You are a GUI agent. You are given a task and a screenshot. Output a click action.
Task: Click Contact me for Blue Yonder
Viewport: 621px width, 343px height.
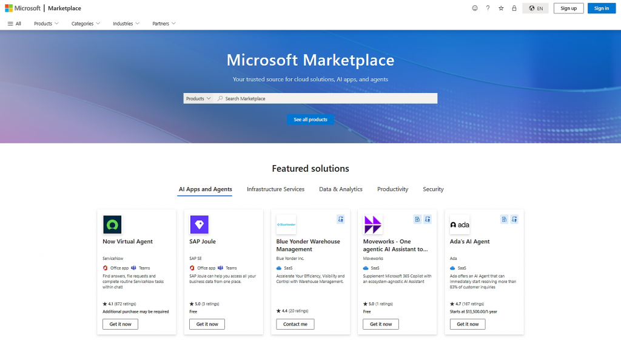(x=295, y=324)
